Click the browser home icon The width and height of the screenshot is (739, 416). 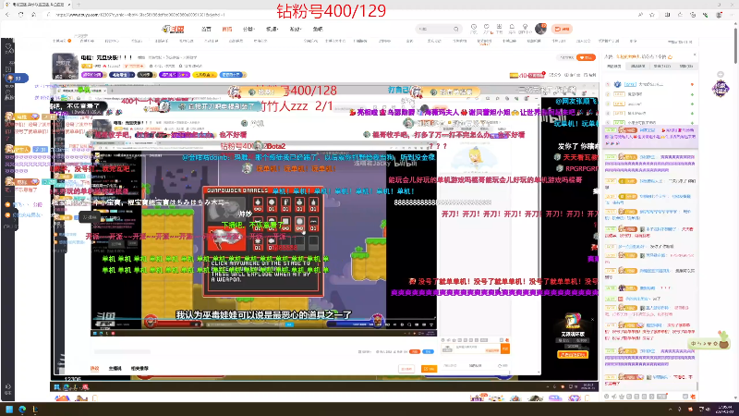33,15
